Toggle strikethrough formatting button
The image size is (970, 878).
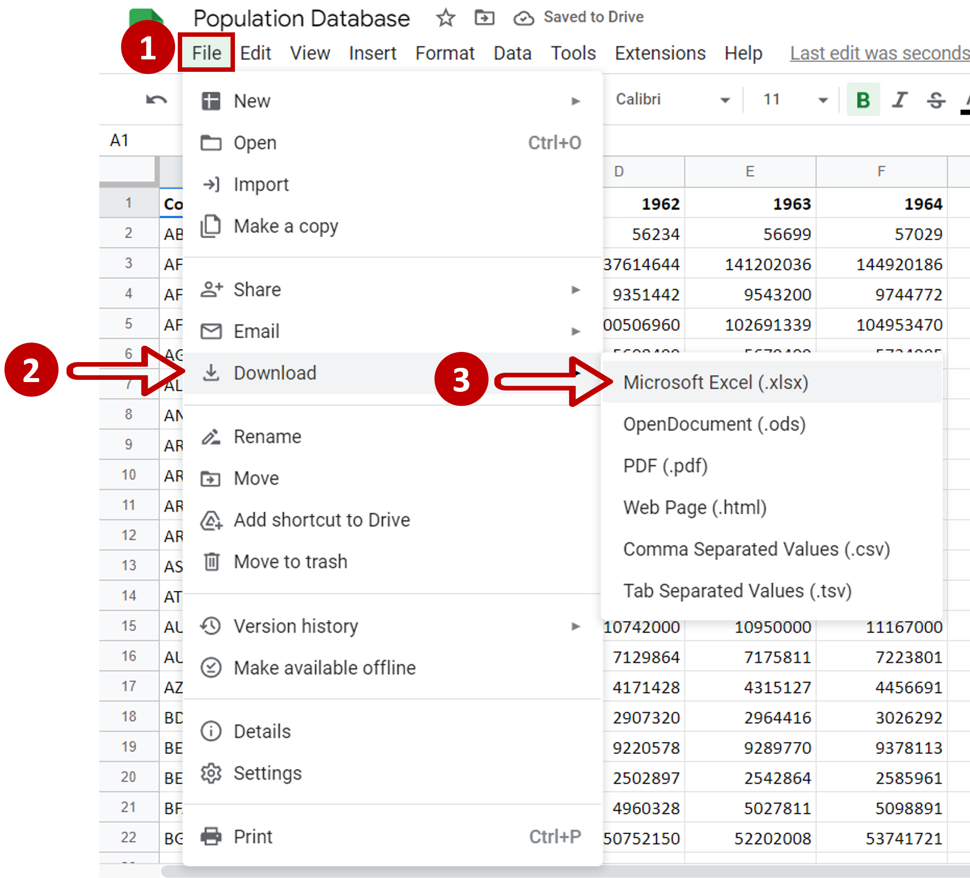(x=935, y=100)
